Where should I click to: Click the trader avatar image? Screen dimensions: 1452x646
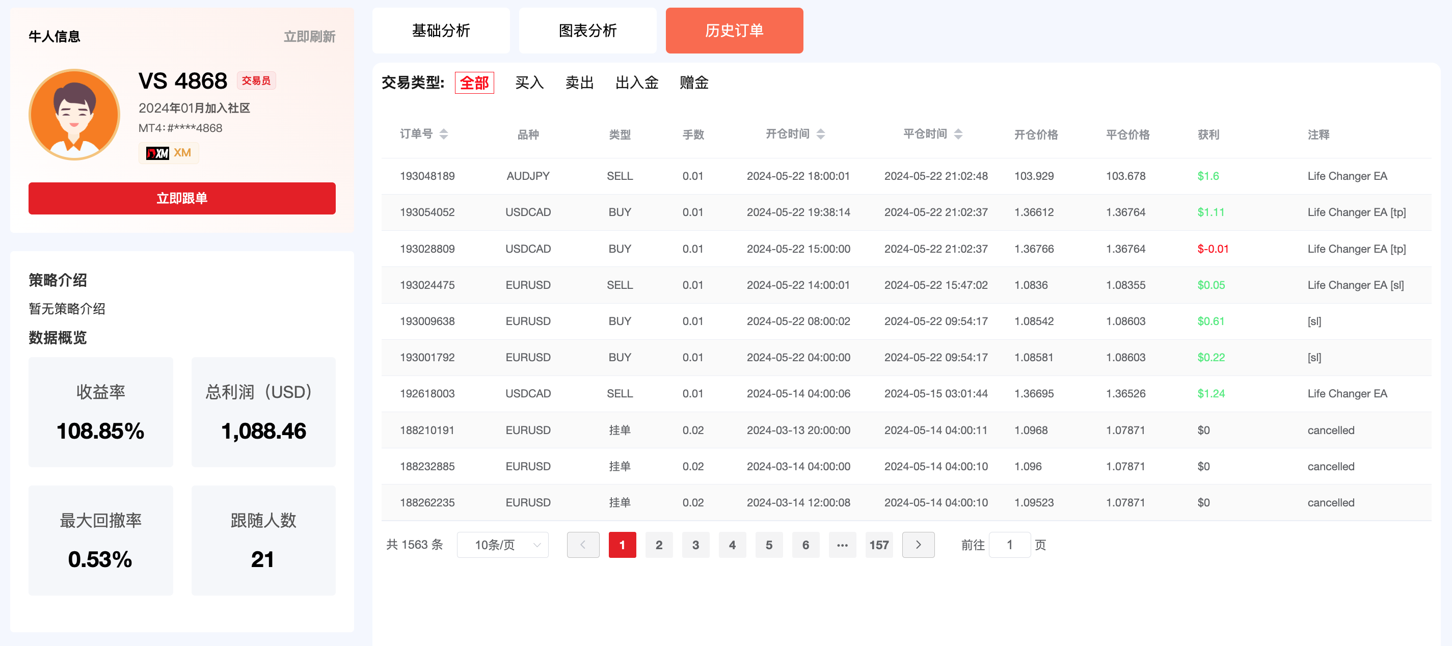pyautogui.click(x=74, y=113)
